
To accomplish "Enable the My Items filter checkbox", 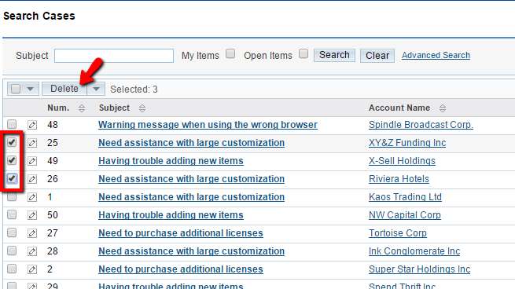I will (230, 53).
